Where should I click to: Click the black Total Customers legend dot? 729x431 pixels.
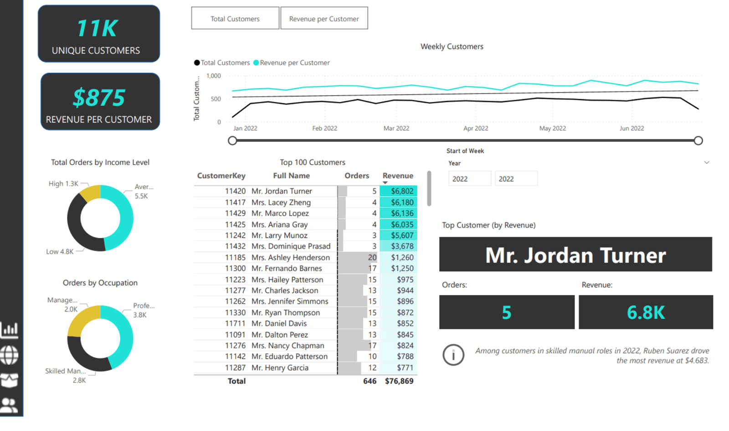point(197,63)
